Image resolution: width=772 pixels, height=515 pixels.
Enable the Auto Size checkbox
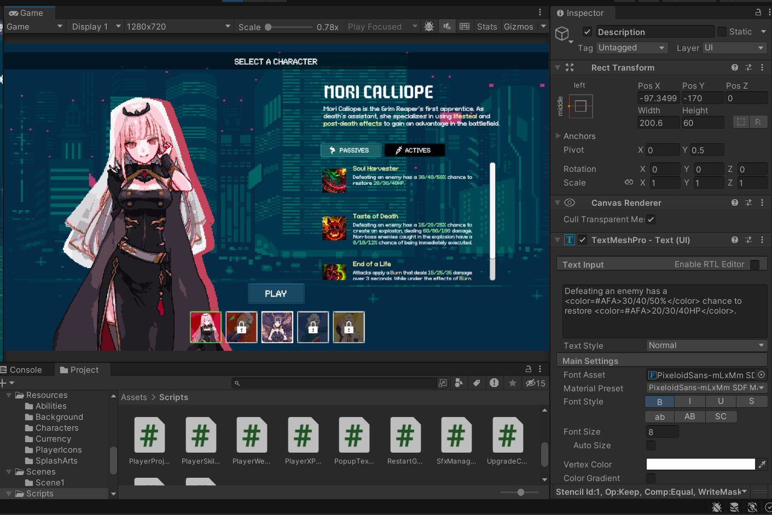tap(651, 445)
